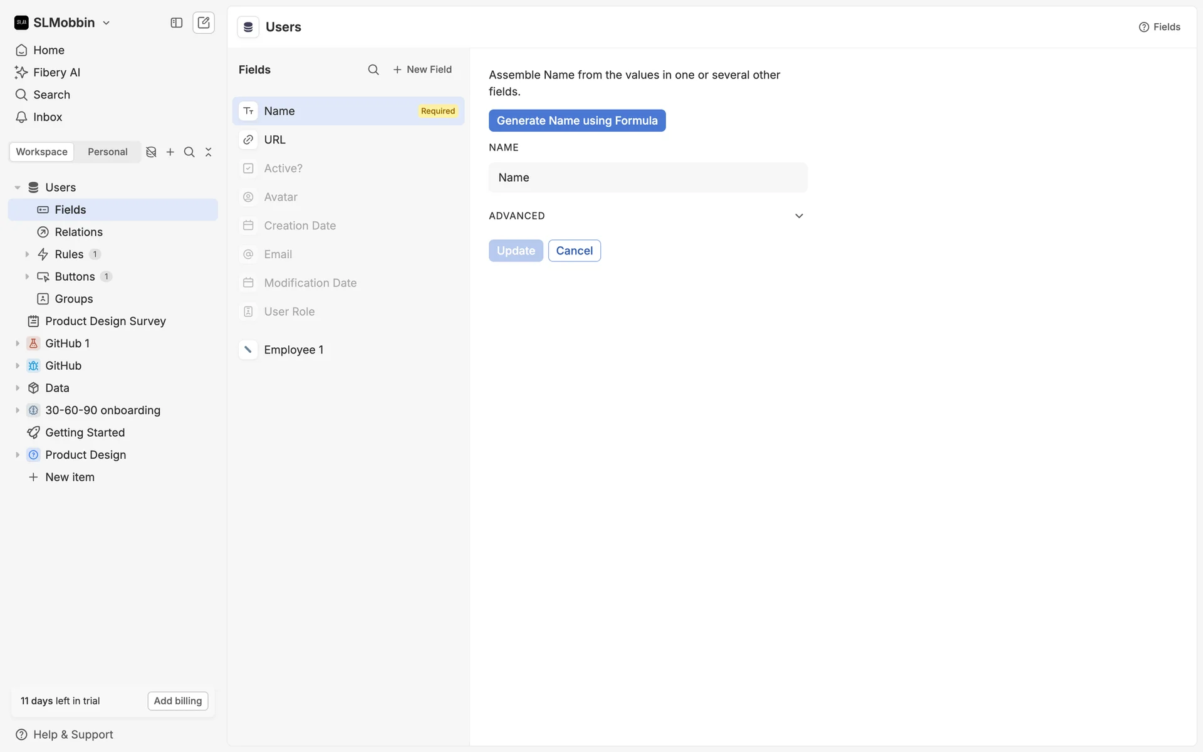The width and height of the screenshot is (1203, 752).
Task: Click the search icon in Fields panel
Action: click(373, 70)
